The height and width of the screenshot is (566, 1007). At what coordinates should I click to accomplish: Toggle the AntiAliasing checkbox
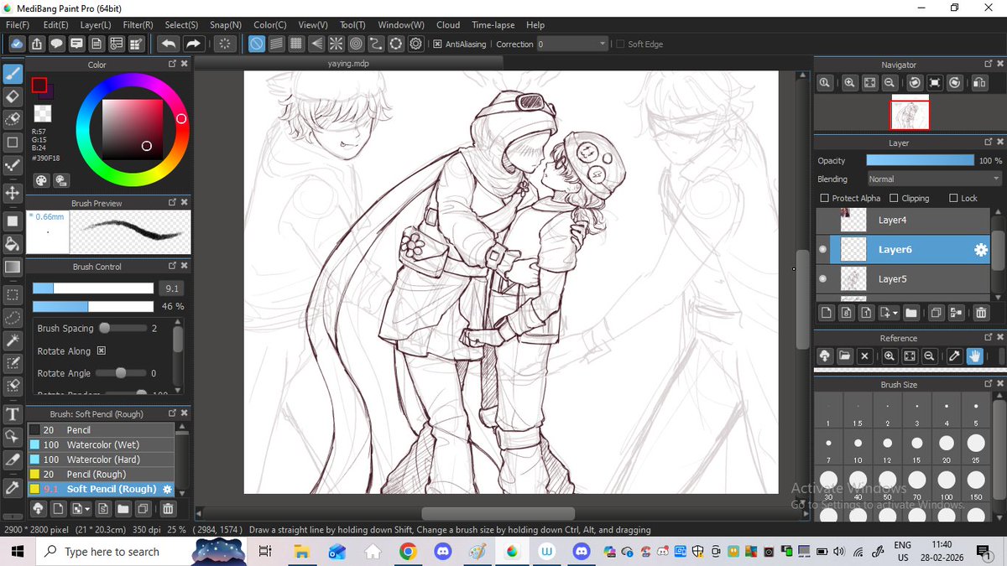point(438,44)
